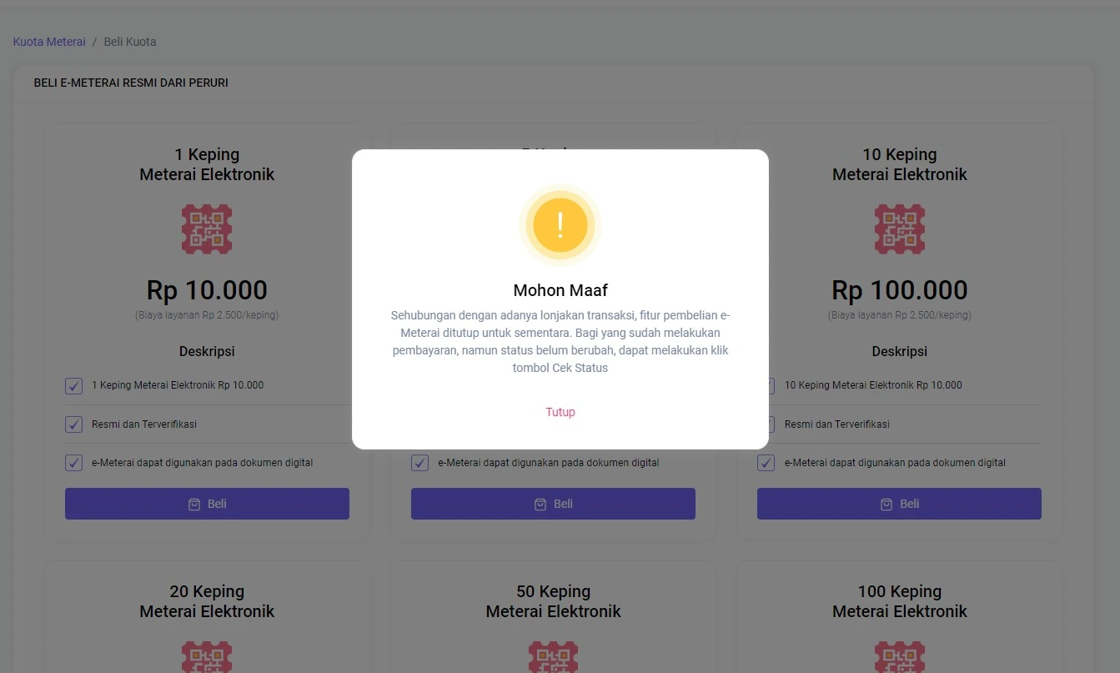This screenshot has height=673, width=1120.
Task: Click the yellow exclamation warning icon
Action: [x=560, y=225]
